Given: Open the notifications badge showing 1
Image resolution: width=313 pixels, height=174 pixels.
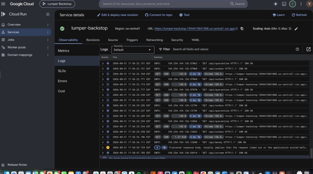Looking at the screenshot, I should 292,4.
